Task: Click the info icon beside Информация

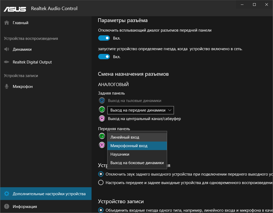Action: pyautogui.click(x=7, y=207)
